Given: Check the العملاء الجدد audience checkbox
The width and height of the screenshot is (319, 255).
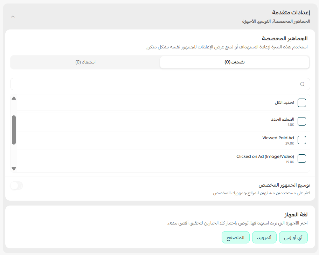Looking at the screenshot, I should pyautogui.click(x=302, y=121).
